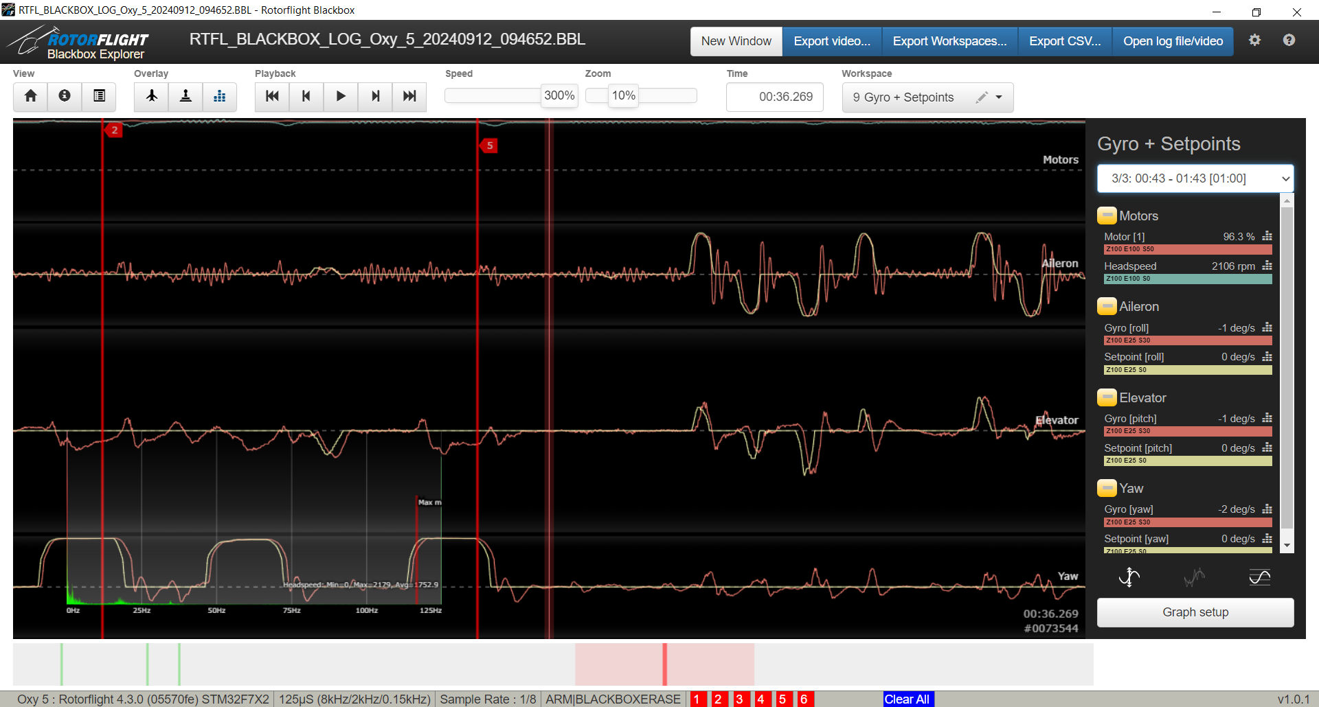This screenshot has width=1319, height=707.
Task: Click the Graph setup button
Action: click(x=1195, y=612)
